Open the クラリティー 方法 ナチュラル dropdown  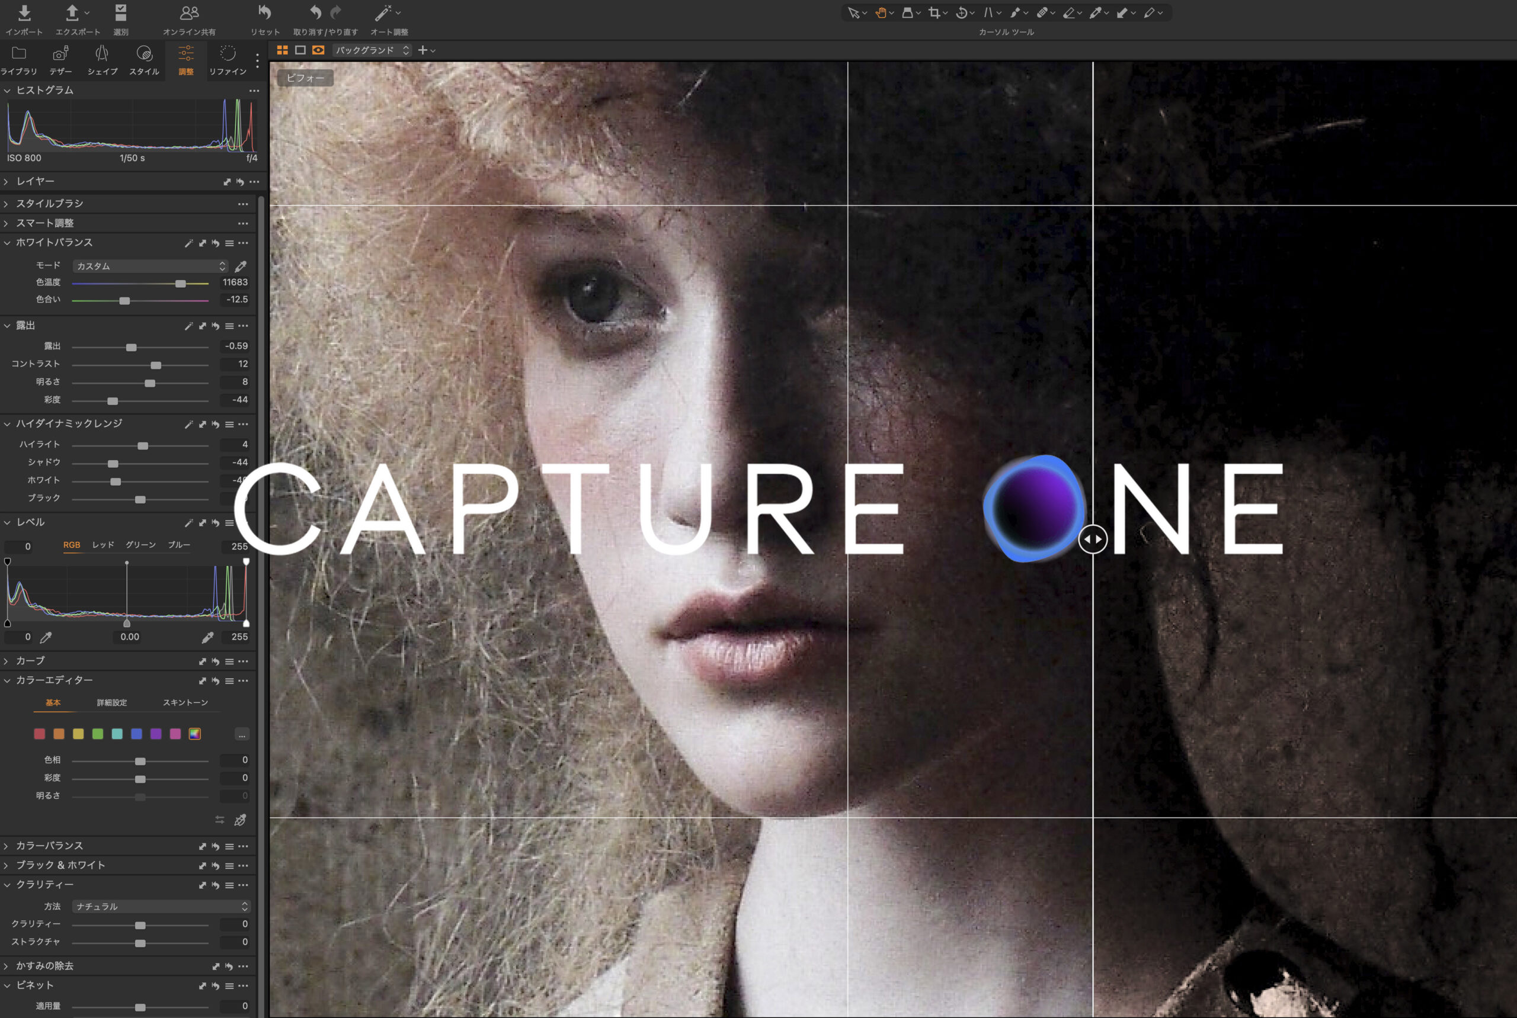tap(161, 906)
